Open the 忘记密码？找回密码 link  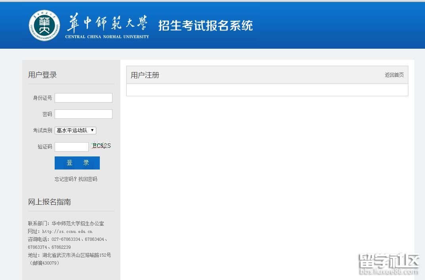(76, 179)
